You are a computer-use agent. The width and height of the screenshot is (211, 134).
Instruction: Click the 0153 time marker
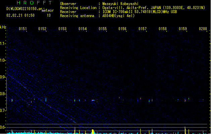62,29
